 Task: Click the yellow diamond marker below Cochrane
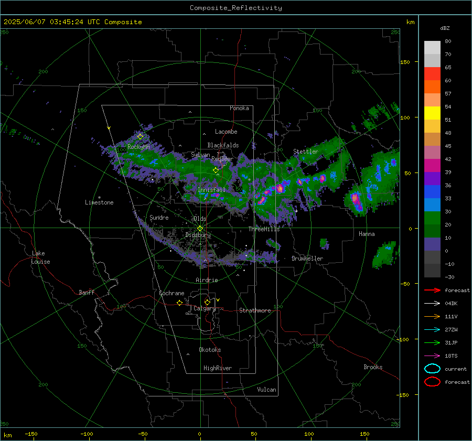click(179, 303)
